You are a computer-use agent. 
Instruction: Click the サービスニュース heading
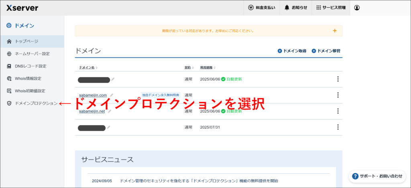108,160
